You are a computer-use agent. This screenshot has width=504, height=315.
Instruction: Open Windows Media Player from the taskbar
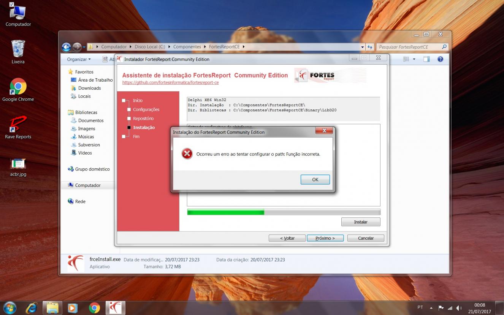pos(72,307)
